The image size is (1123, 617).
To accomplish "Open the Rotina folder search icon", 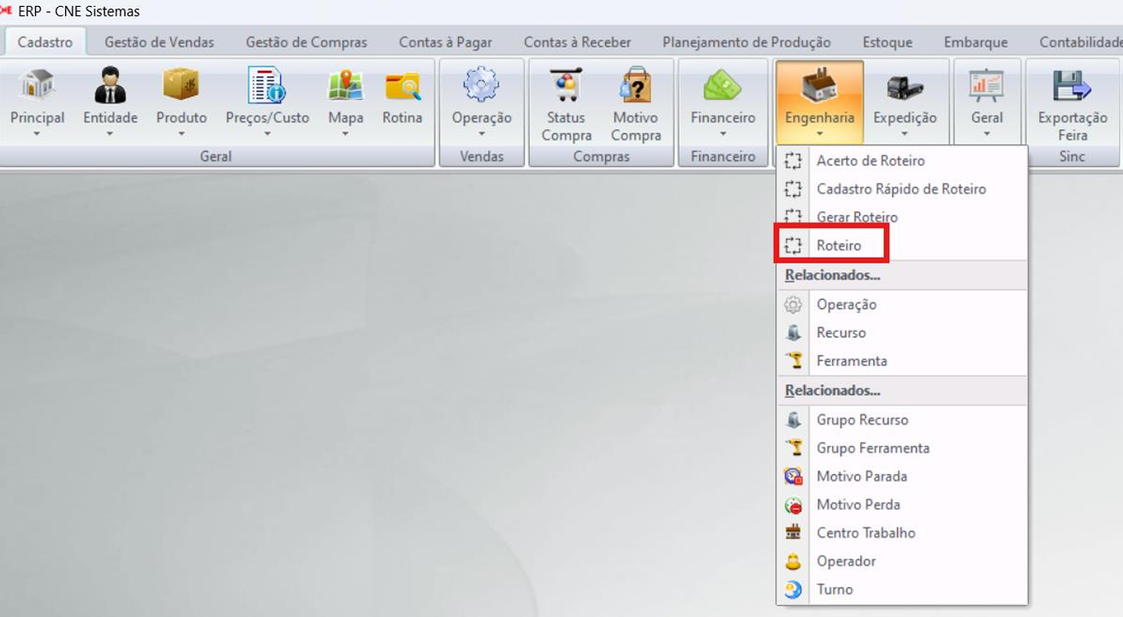I will coord(401,86).
